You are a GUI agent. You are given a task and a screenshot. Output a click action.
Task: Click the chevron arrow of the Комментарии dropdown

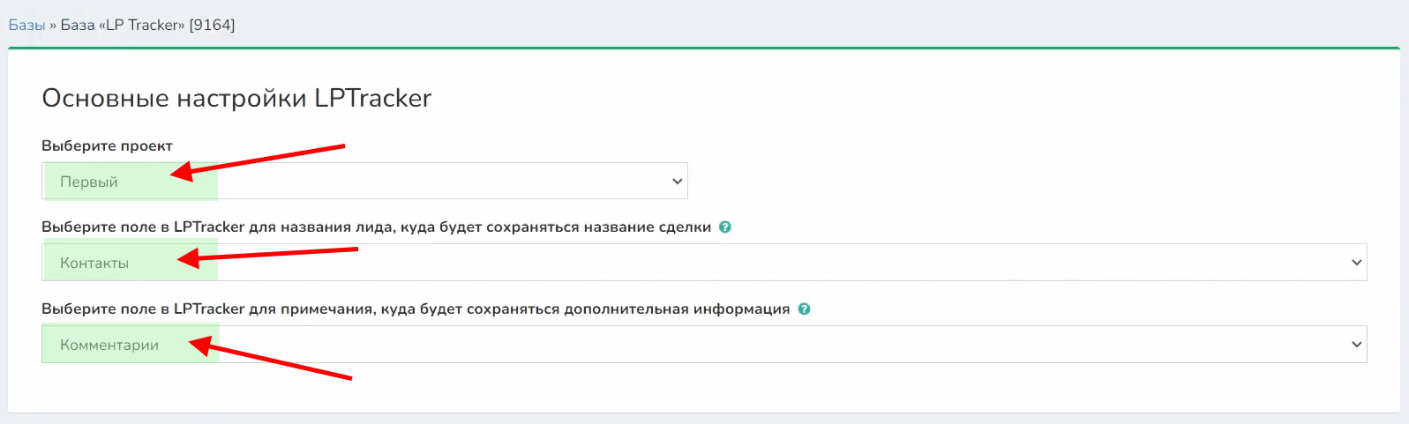pyautogui.click(x=1356, y=345)
